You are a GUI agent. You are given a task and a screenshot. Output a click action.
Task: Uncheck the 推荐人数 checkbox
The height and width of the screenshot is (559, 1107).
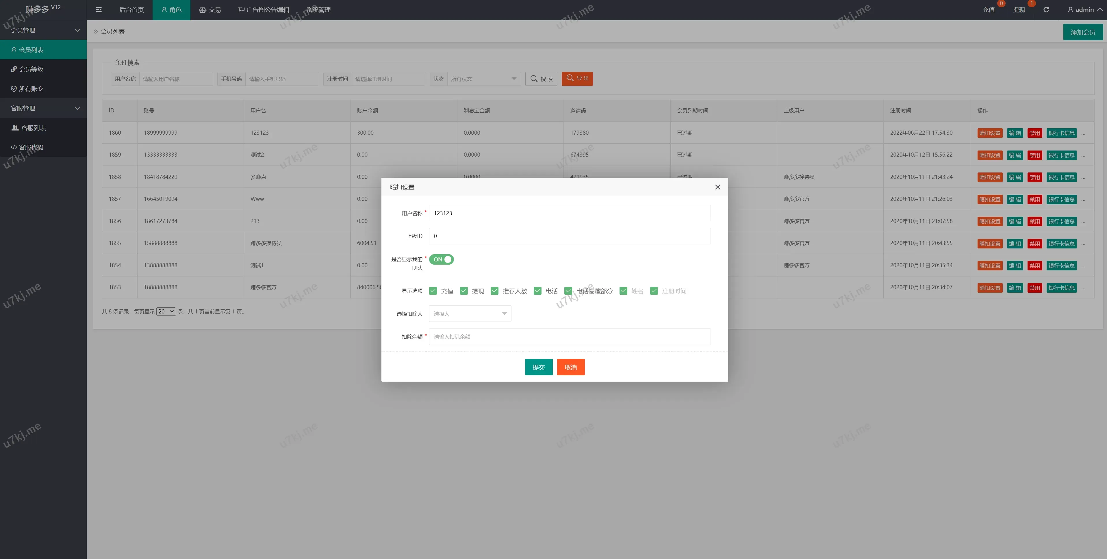pos(494,291)
